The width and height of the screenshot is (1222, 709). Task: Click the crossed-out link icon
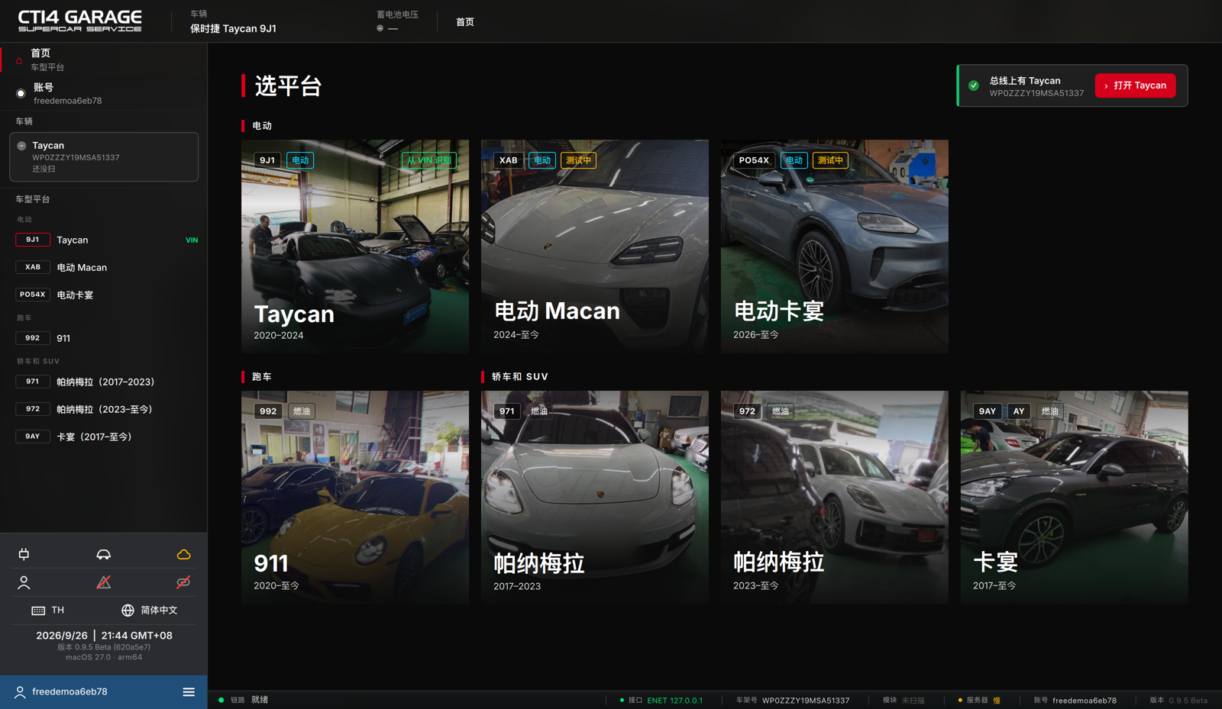(183, 582)
